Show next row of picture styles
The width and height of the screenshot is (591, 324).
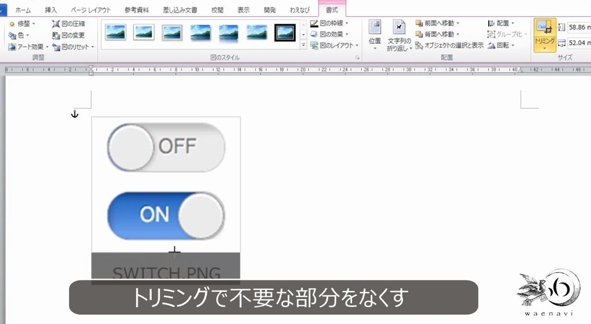[x=304, y=35]
